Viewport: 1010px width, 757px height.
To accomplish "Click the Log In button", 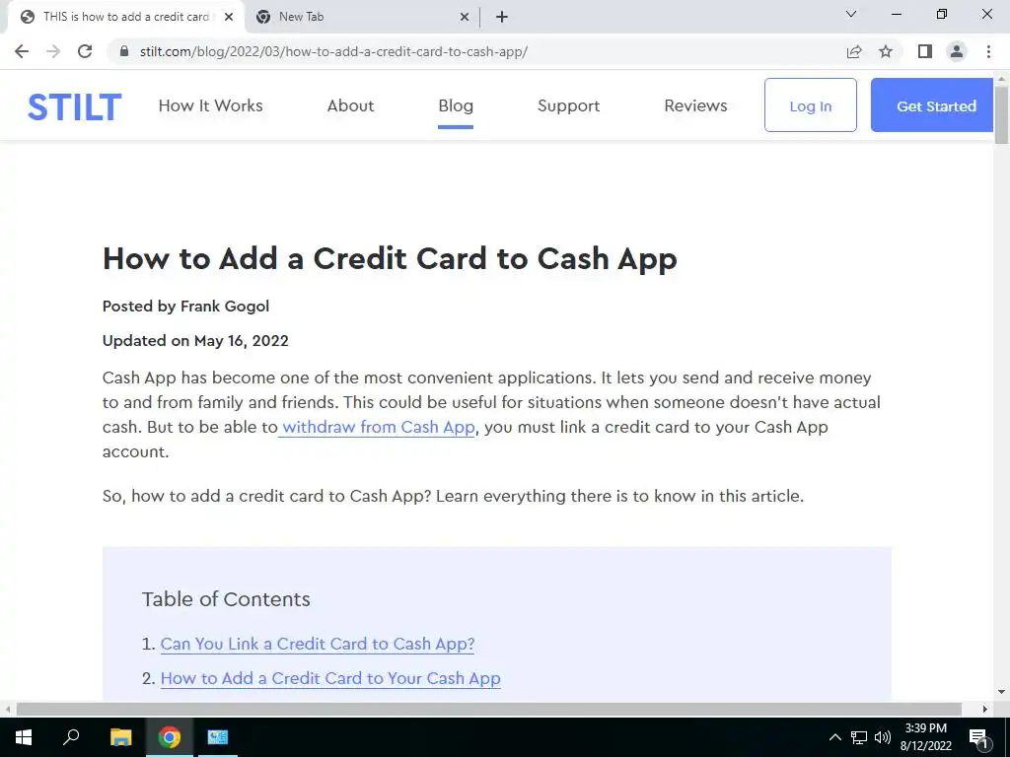I will click(x=811, y=105).
